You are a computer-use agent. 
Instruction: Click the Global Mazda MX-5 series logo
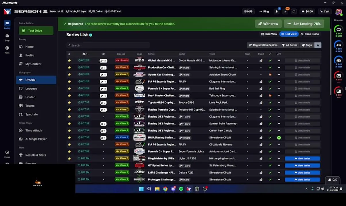139,60
